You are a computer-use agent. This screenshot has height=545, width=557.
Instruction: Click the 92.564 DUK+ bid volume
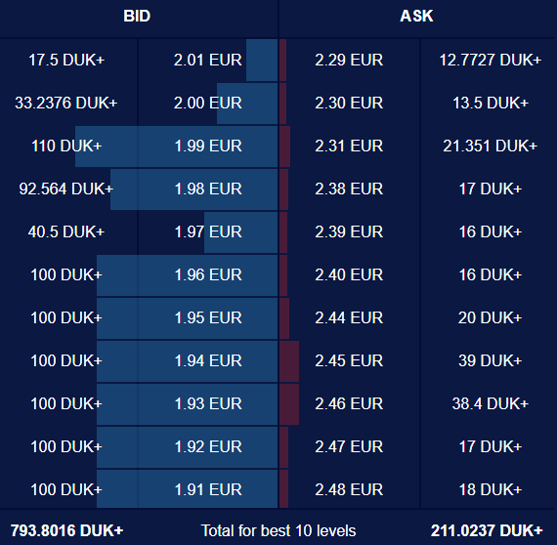(x=66, y=189)
